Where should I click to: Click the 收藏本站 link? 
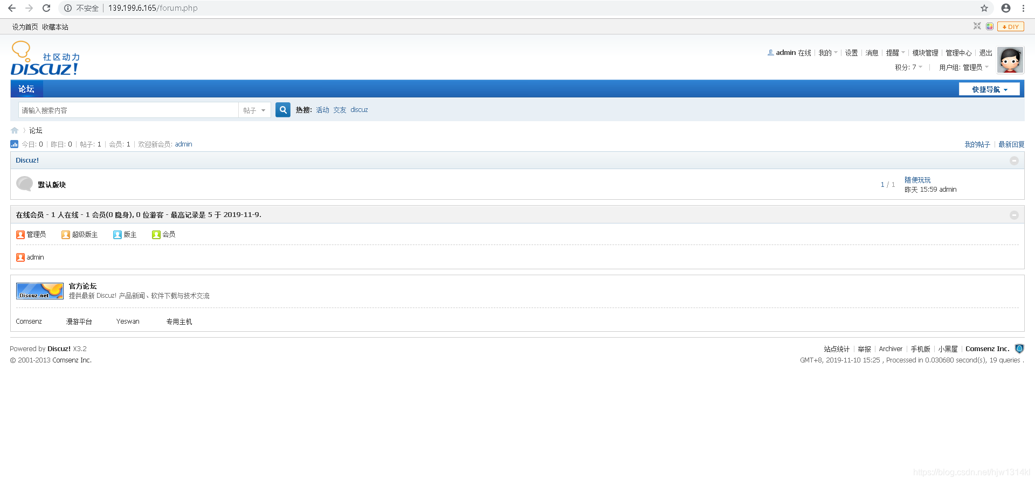[x=56, y=27]
